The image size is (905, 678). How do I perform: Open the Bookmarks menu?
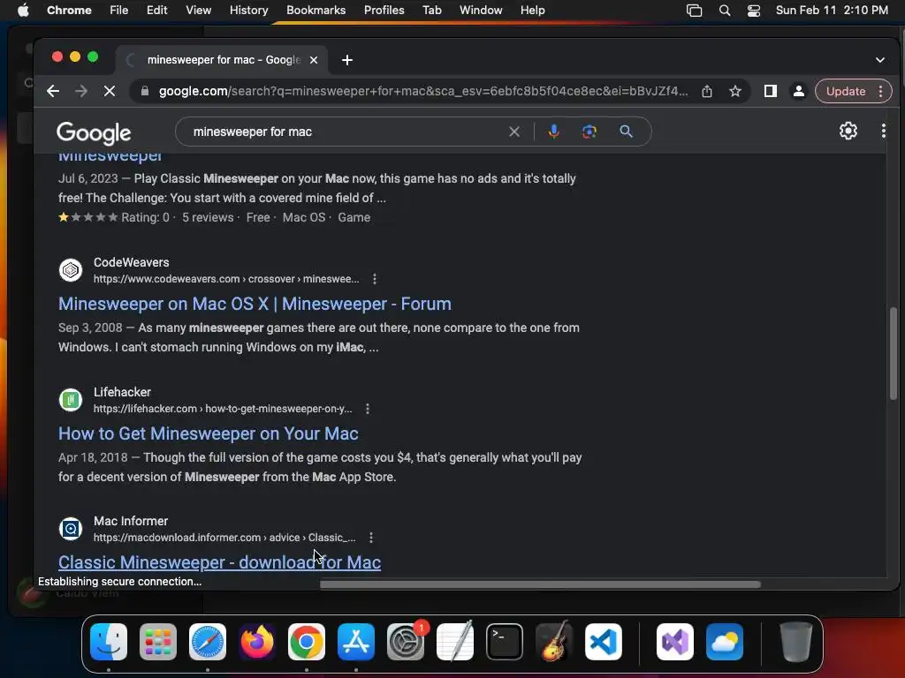316,11
